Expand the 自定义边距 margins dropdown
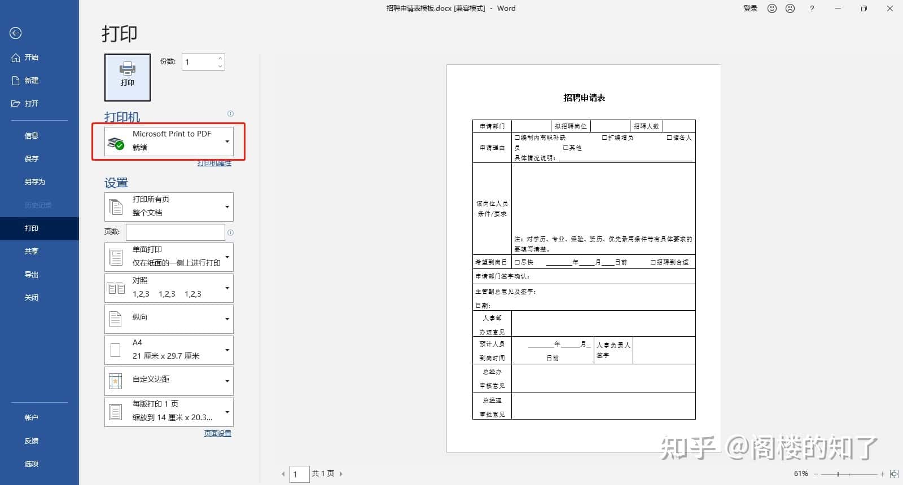The height and width of the screenshot is (485, 903). [169, 381]
